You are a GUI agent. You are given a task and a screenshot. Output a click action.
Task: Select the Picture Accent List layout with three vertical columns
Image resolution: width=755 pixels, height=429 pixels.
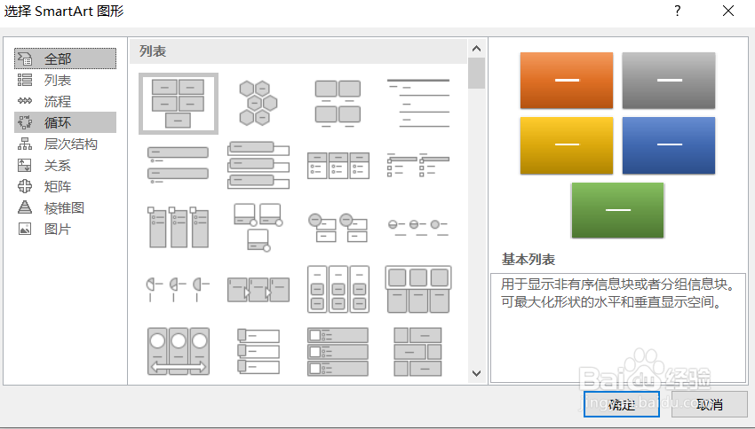[x=179, y=227]
